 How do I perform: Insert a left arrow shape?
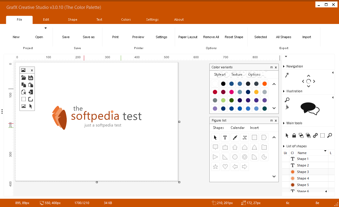point(235,167)
